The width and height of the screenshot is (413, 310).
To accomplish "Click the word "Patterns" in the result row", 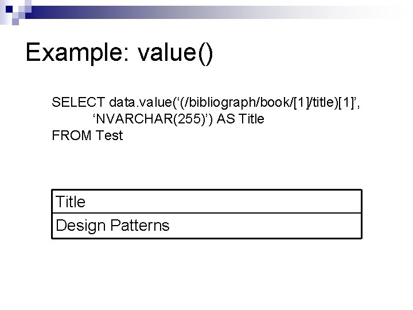I will tap(141, 226).
